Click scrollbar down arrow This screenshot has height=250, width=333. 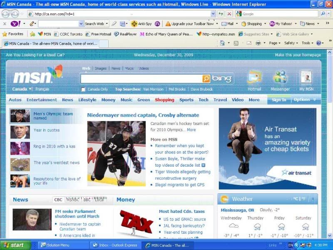[330, 235]
